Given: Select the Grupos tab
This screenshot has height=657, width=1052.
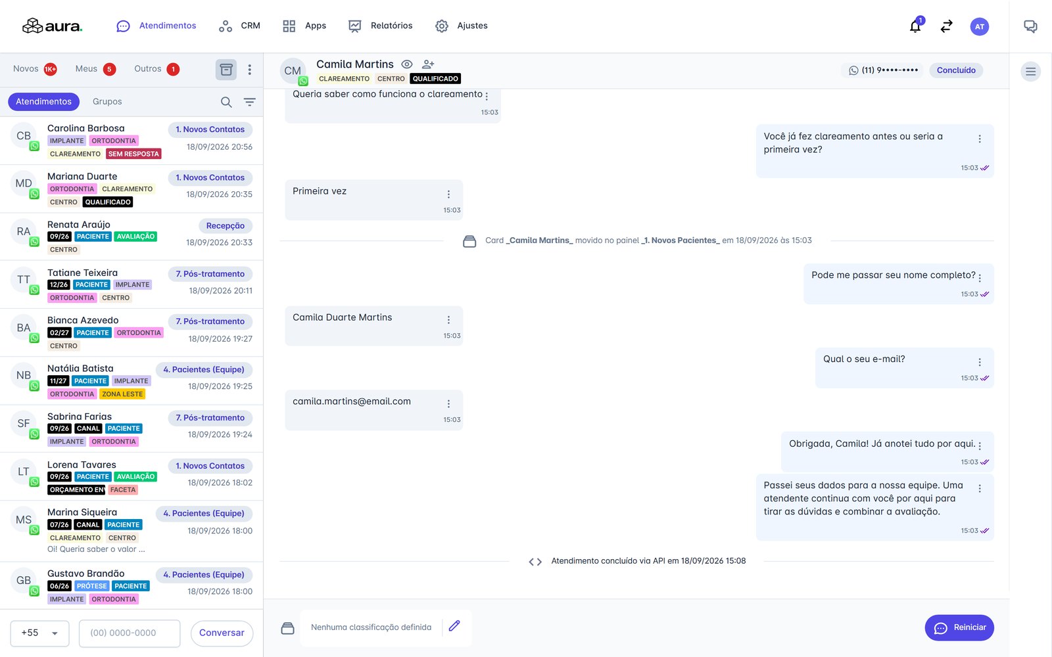Looking at the screenshot, I should (x=107, y=102).
